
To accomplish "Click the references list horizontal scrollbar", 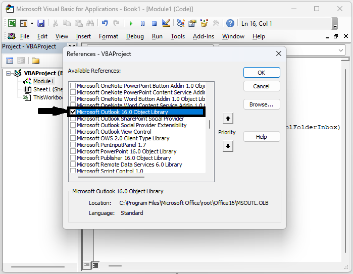I will [x=111, y=177].
